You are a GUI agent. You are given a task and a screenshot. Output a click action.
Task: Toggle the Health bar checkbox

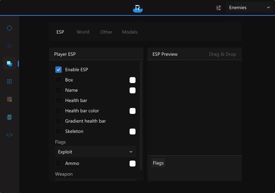coord(58,100)
